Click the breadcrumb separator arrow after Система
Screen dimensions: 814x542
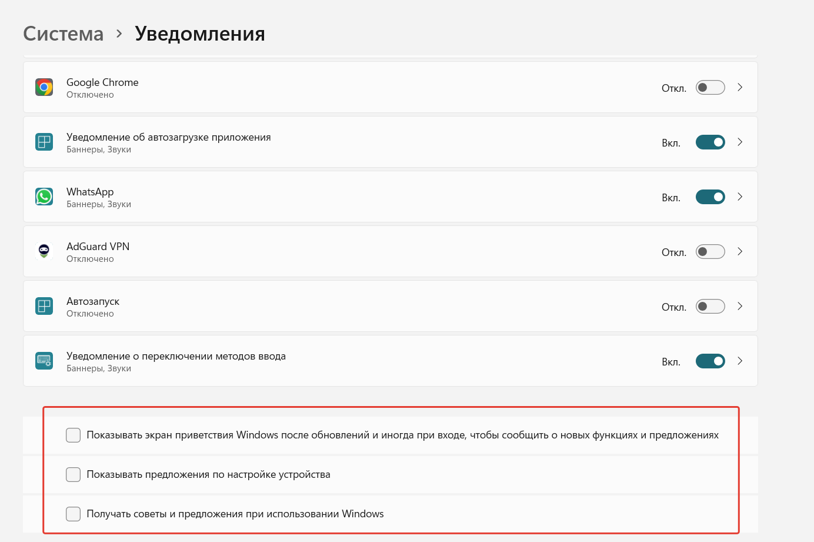[x=119, y=34]
